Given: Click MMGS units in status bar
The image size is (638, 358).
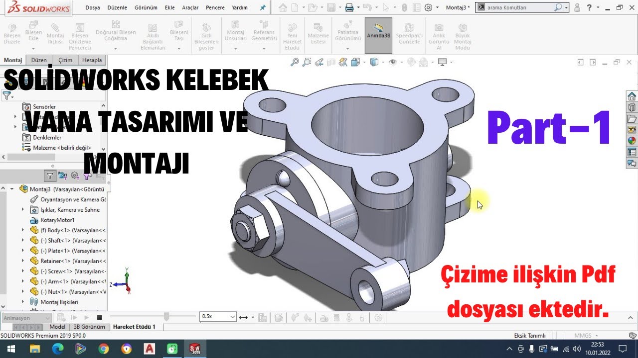Looking at the screenshot, I should [583, 336].
